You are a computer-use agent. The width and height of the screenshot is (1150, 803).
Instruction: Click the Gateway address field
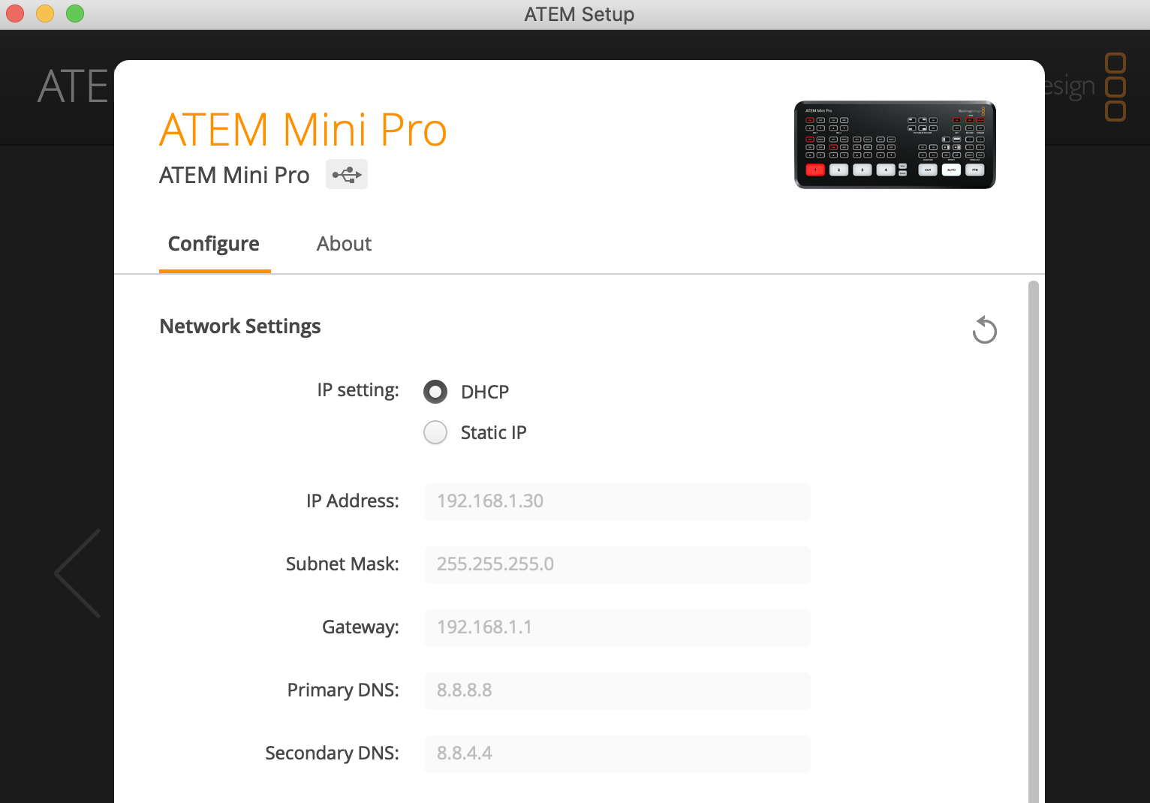tap(617, 627)
